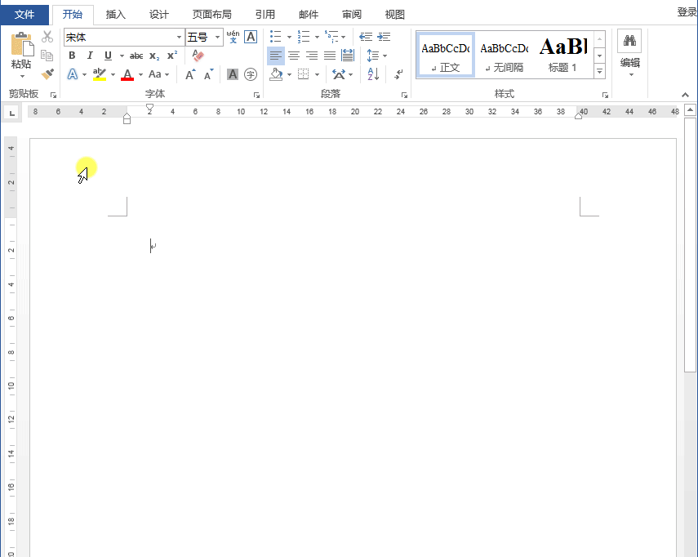This screenshot has height=557, width=698.
Task: Click the Cut scissors icon
Action: 47,37
